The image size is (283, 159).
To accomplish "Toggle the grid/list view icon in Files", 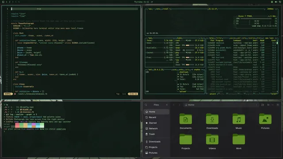I will 268,105.
